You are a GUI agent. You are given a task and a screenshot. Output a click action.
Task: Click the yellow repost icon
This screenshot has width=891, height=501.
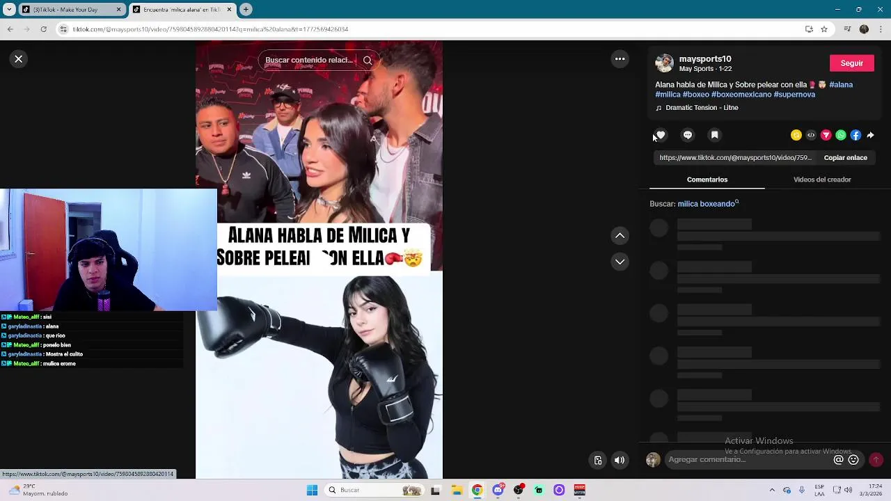(x=796, y=135)
